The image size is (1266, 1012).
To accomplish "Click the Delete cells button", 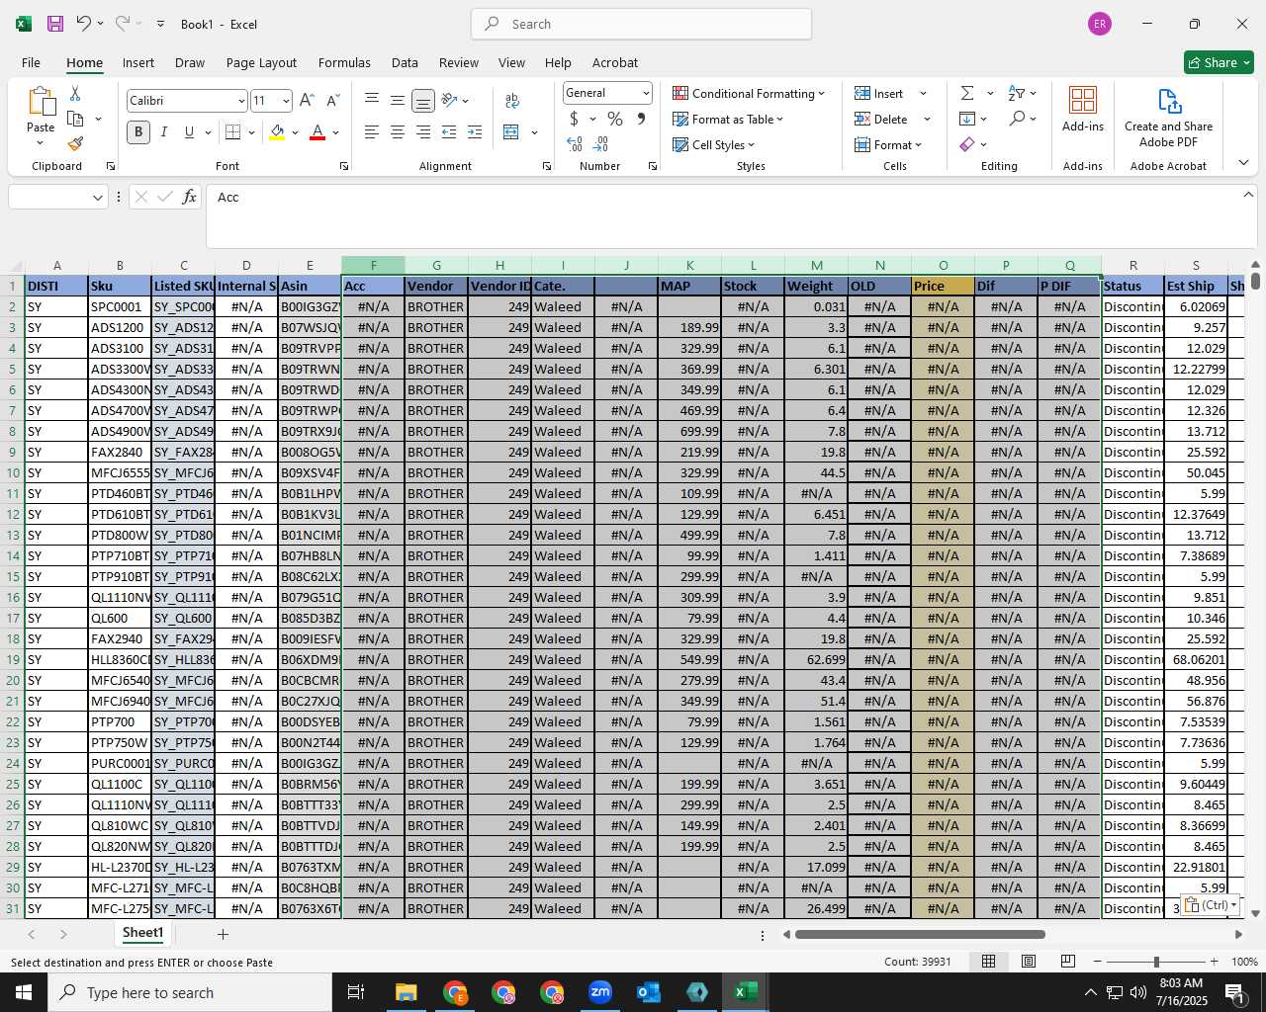I will tap(881, 119).
